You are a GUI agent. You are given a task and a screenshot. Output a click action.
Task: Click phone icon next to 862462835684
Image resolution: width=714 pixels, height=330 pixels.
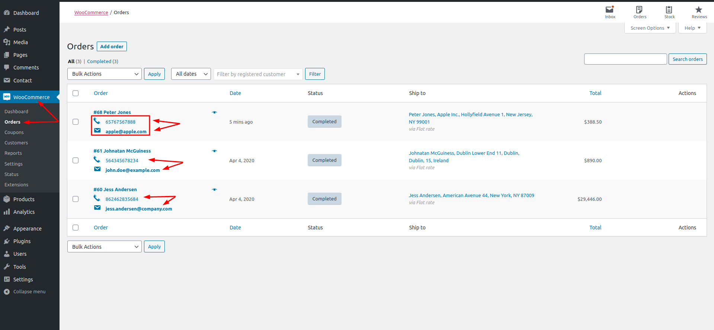click(x=97, y=198)
